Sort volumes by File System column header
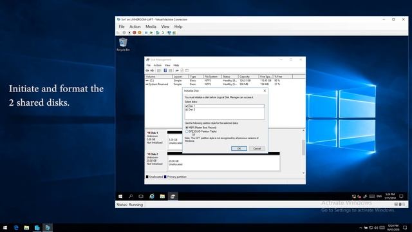The height and width of the screenshot is (232, 412). click(x=212, y=77)
